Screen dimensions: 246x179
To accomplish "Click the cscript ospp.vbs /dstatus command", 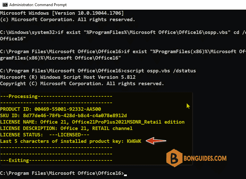I will point(160,71).
